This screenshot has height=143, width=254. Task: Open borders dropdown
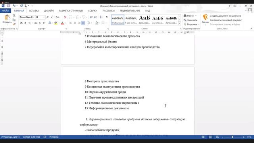point(104,23)
